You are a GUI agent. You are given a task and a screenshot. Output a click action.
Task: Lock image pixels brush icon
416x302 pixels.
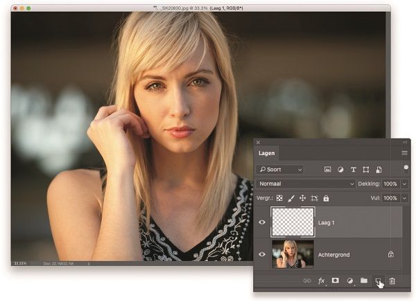tap(291, 198)
